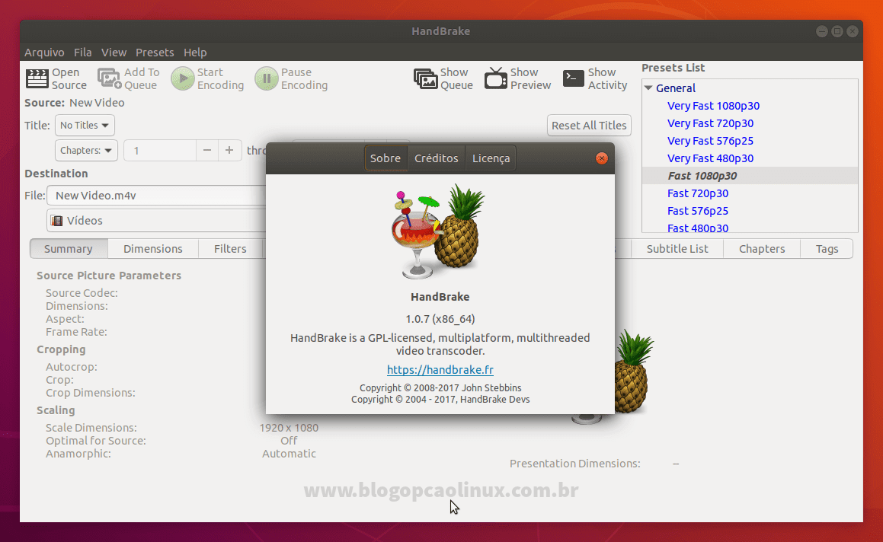Select the Filters tab
This screenshot has height=542, width=883.
[x=230, y=249]
